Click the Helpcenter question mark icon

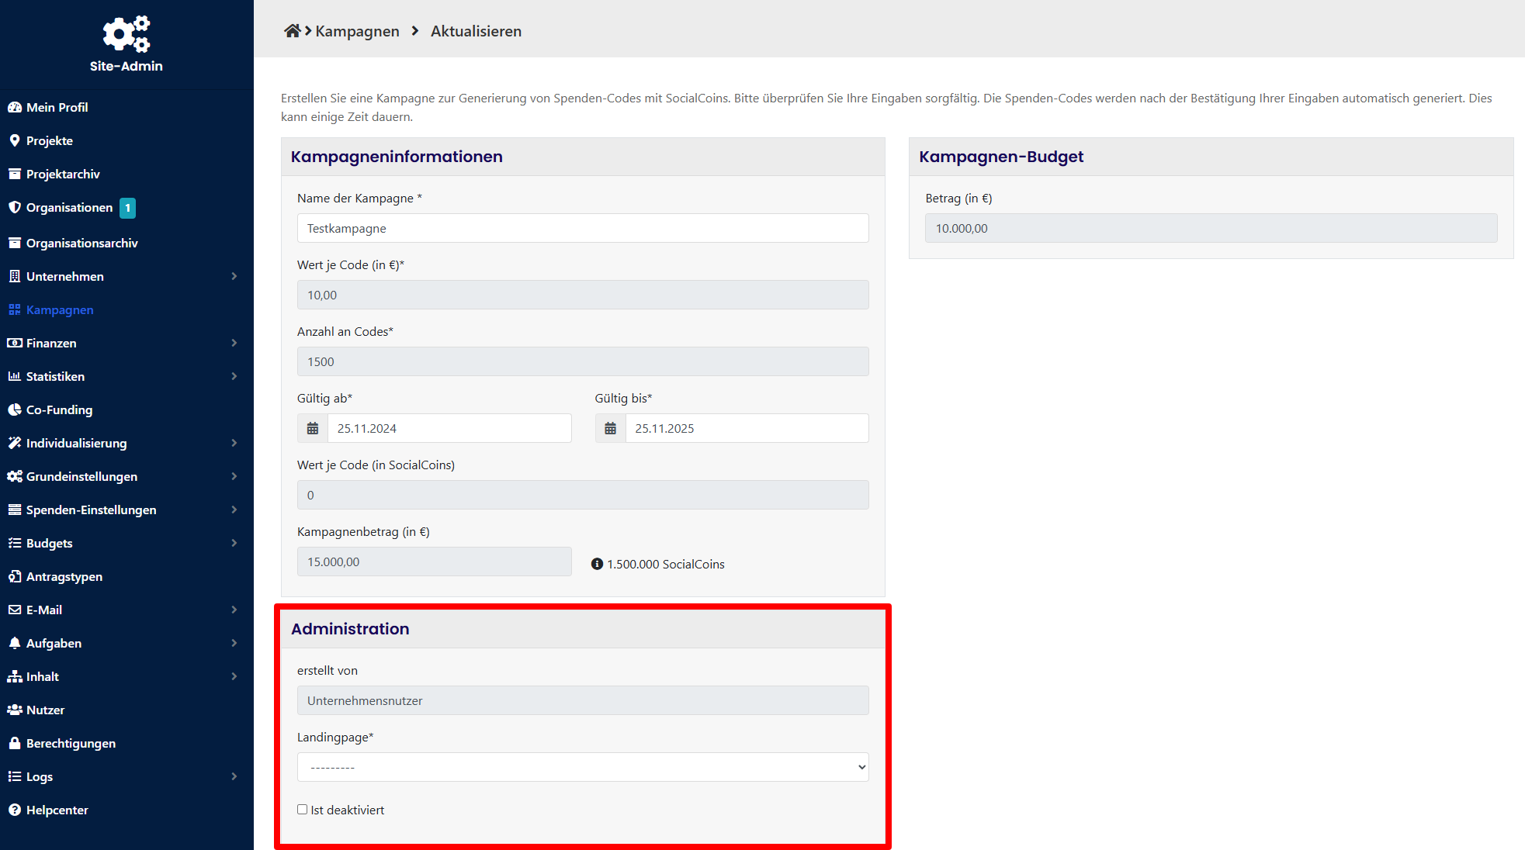pyautogui.click(x=15, y=810)
